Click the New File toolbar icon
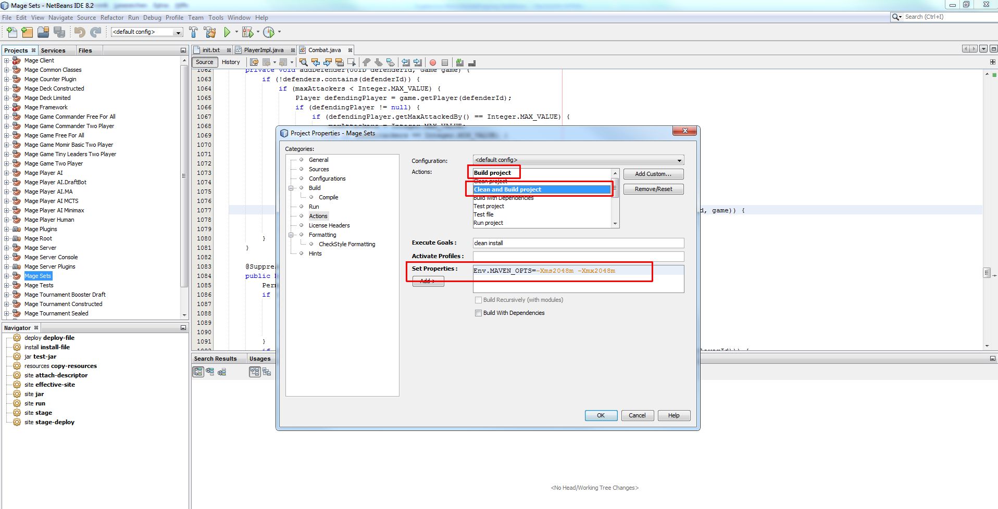This screenshot has height=509, width=998. [11, 32]
